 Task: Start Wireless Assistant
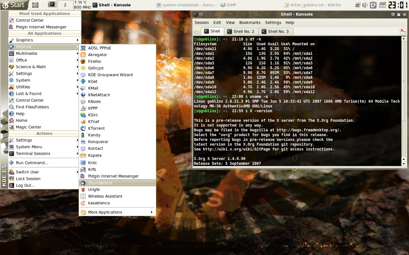pyautogui.click(x=117, y=196)
